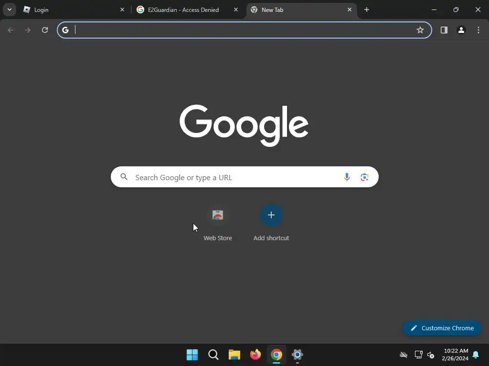489x366 pixels.
Task: Open notifications with the bell icon
Action: 476,355
